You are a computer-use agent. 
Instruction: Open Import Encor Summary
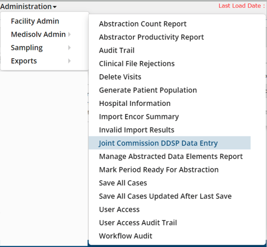pyautogui.click(x=139, y=117)
